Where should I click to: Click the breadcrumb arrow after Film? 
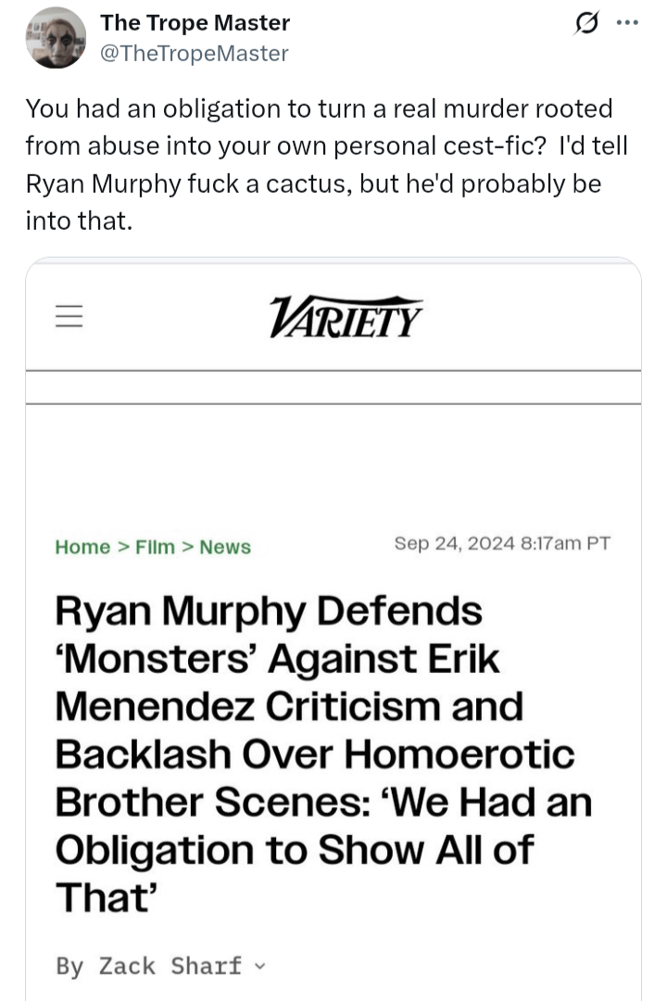tap(187, 547)
